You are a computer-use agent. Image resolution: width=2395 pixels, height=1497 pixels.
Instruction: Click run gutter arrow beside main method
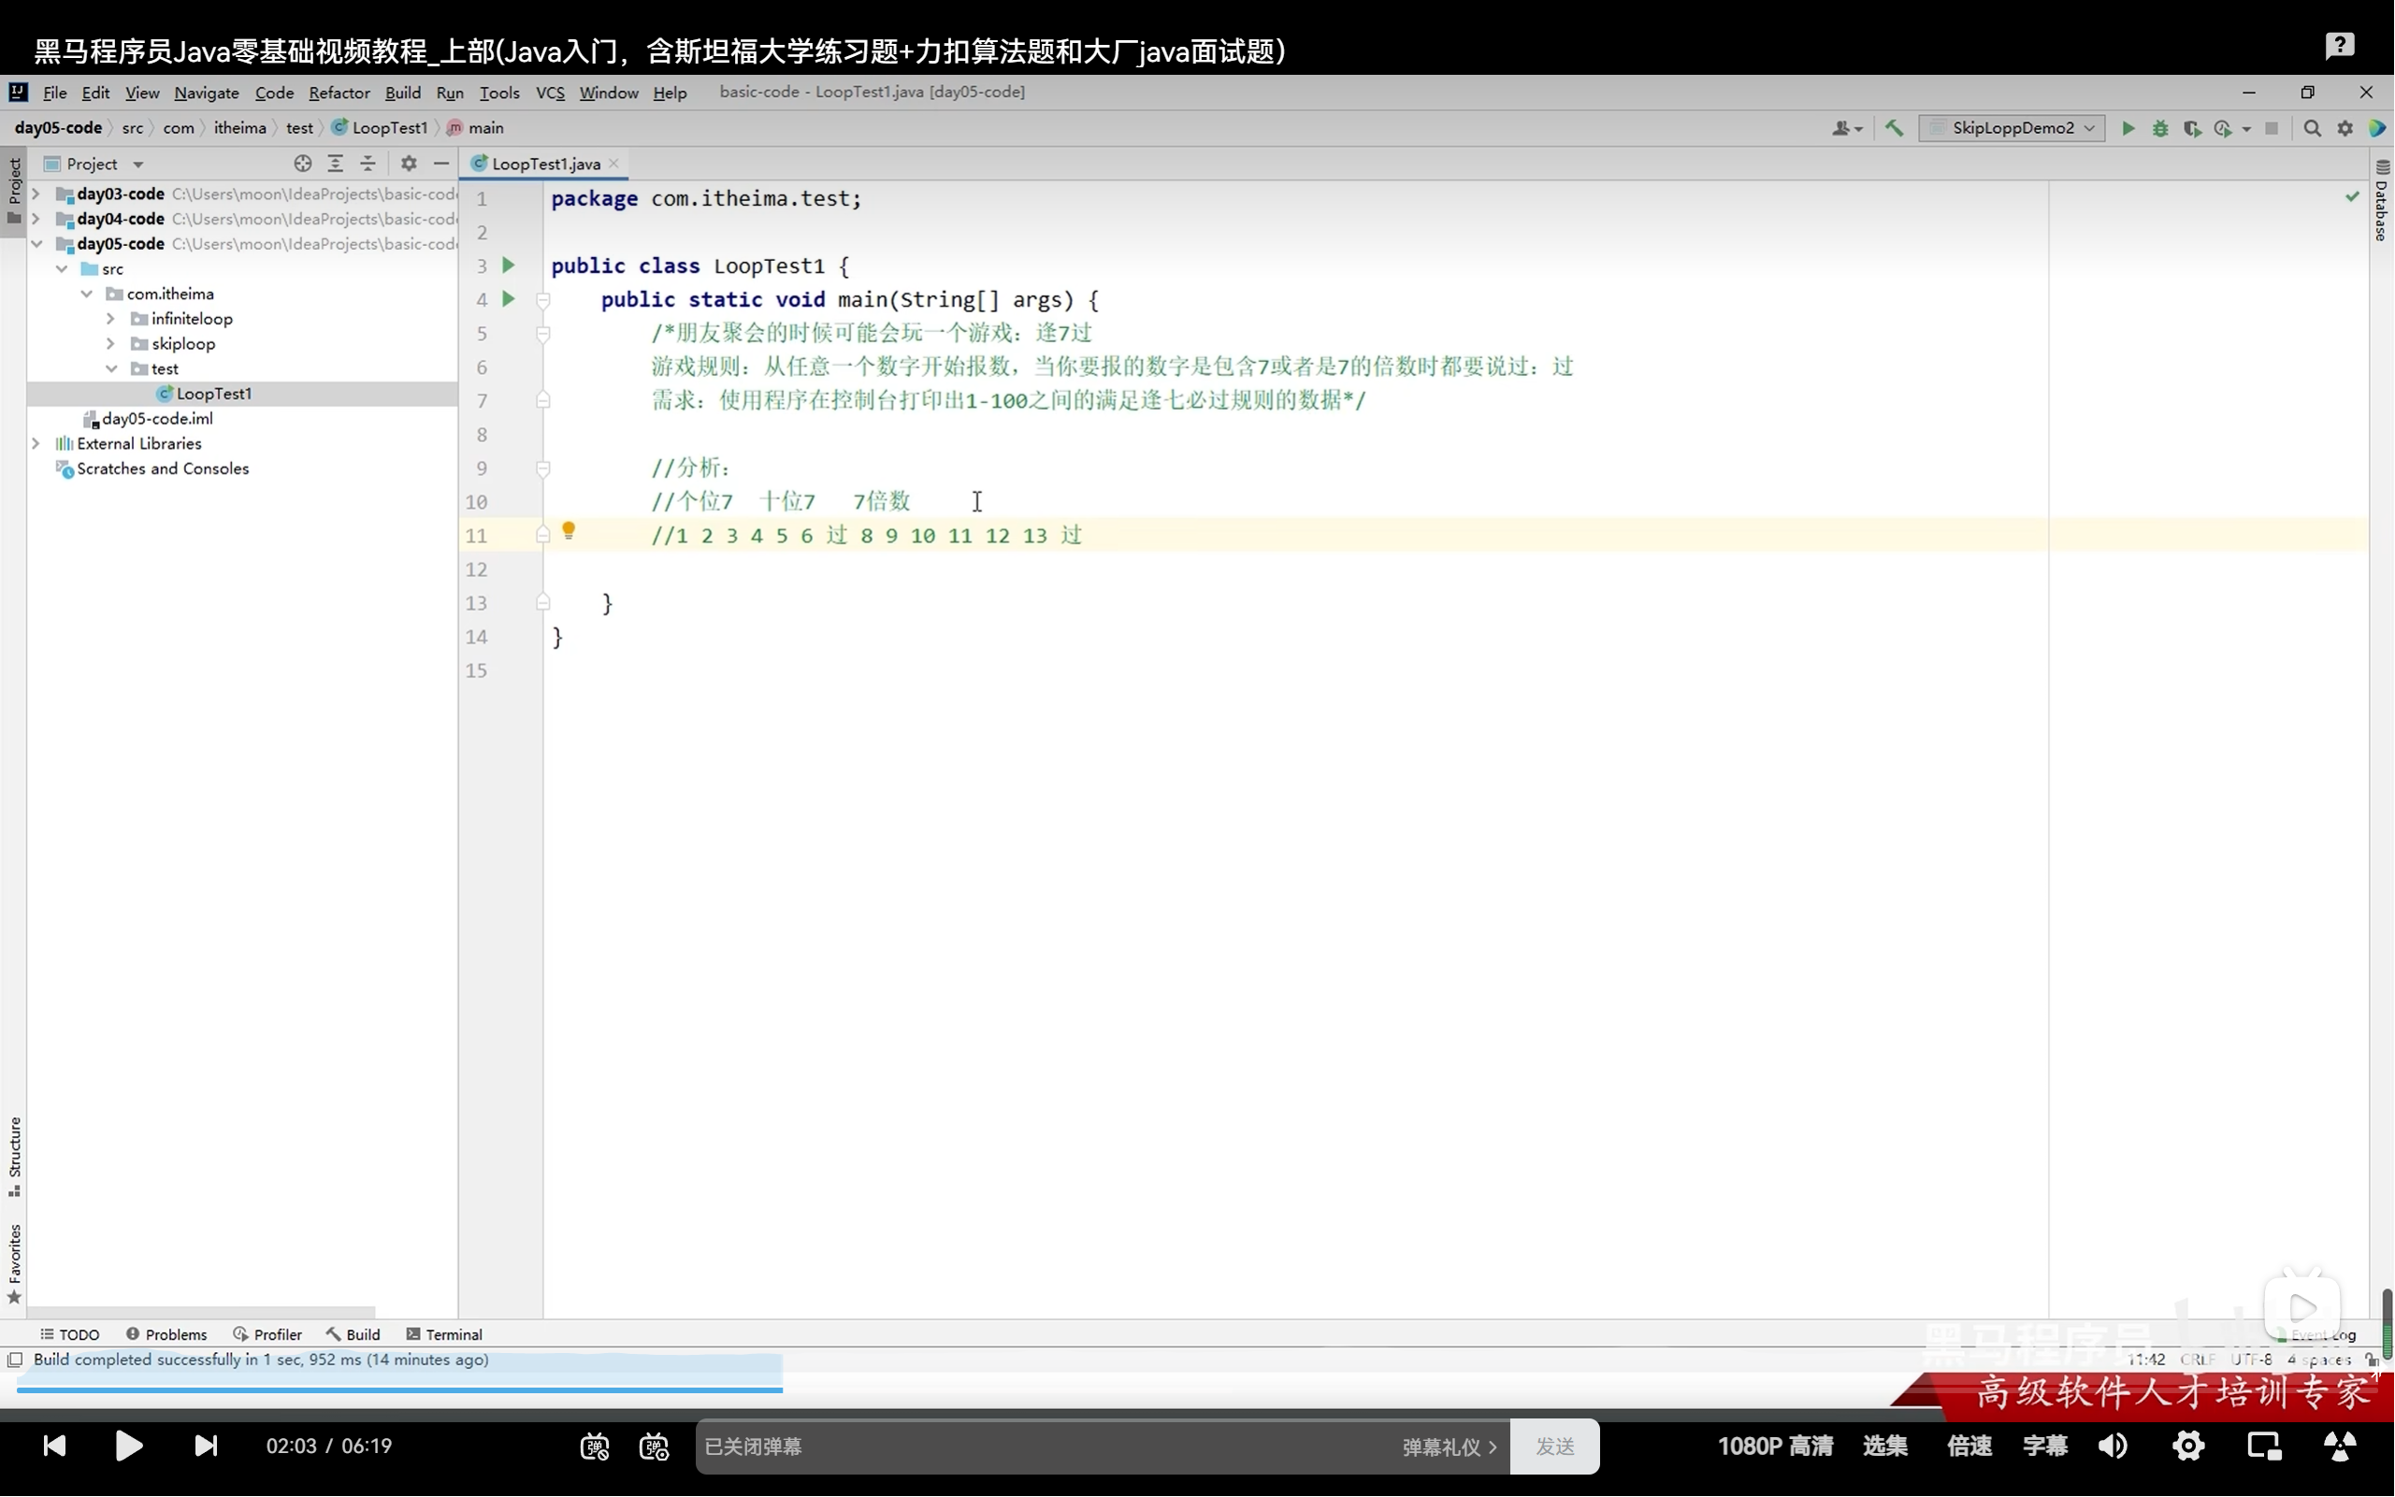tap(508, 299)
